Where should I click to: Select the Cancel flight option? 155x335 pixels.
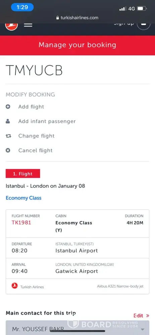point(35,150)
